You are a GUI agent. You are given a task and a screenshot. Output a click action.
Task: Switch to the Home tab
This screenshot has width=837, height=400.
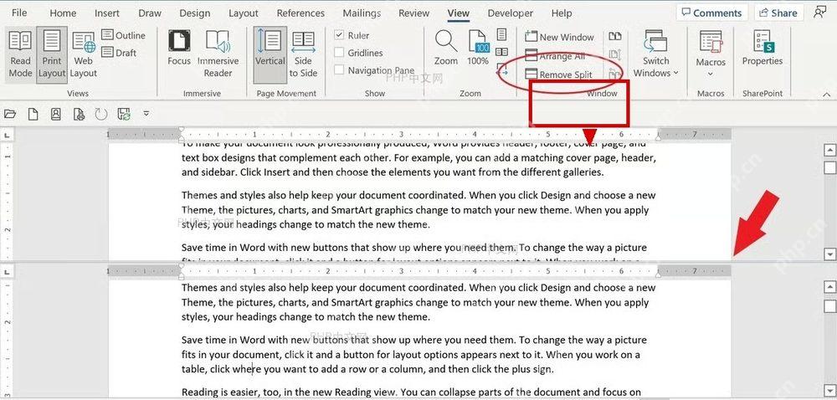[x=63, y=13]
